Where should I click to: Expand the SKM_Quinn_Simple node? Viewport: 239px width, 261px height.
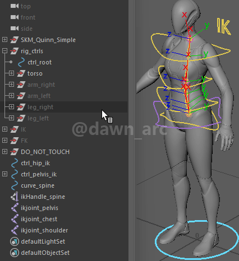[x=4, y=39]
